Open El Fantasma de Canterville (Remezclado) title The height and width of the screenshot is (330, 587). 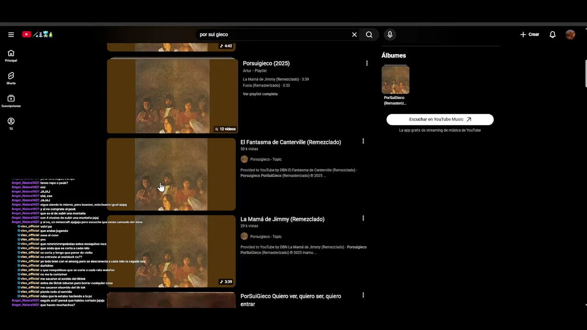(x=291, y=142)
